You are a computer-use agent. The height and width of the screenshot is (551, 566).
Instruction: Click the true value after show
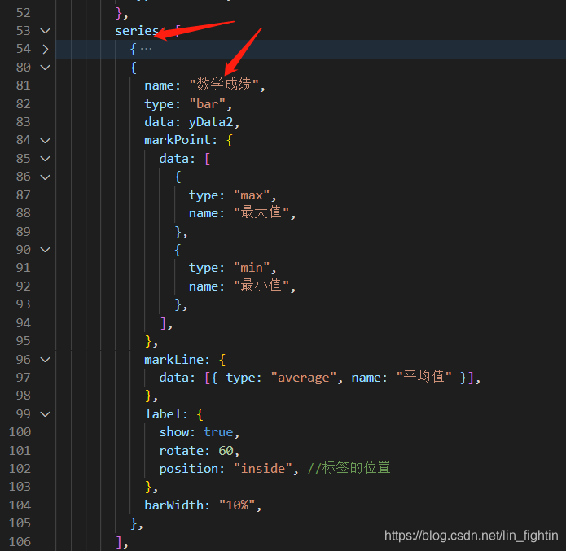coord(218,432)
